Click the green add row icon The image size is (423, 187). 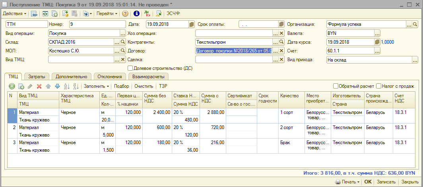pyautogui.click(x=12, y=86)
